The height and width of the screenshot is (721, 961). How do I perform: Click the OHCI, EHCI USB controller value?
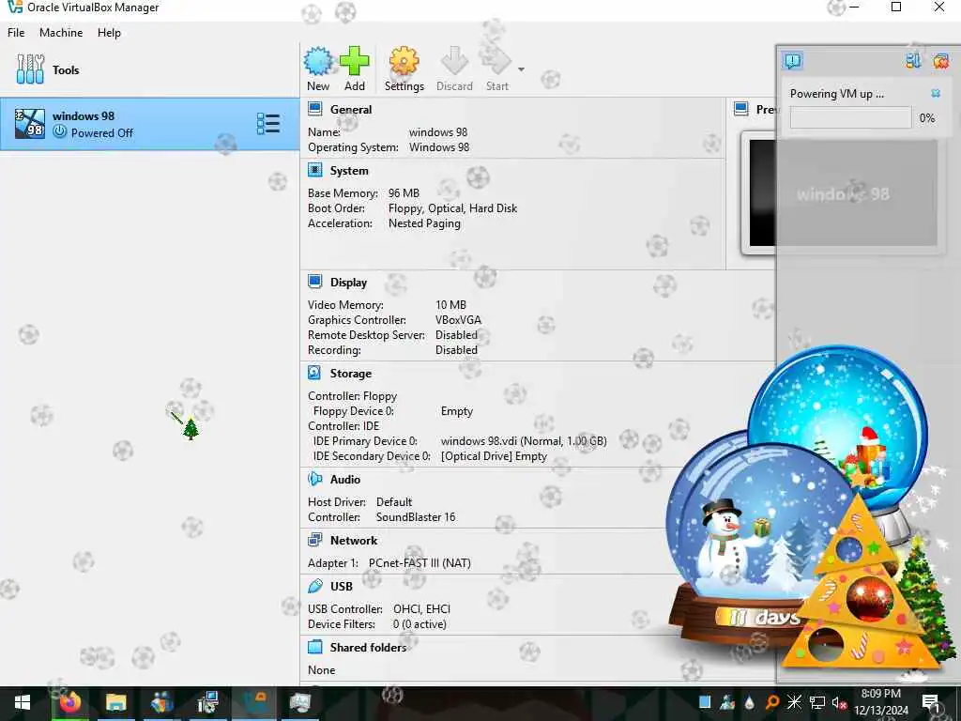(x=421, y=608)
